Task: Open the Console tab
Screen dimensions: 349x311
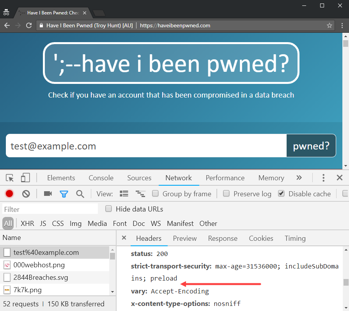Action: (101, 178)
